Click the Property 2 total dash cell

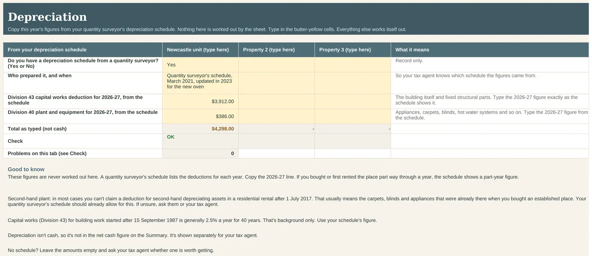277,129
